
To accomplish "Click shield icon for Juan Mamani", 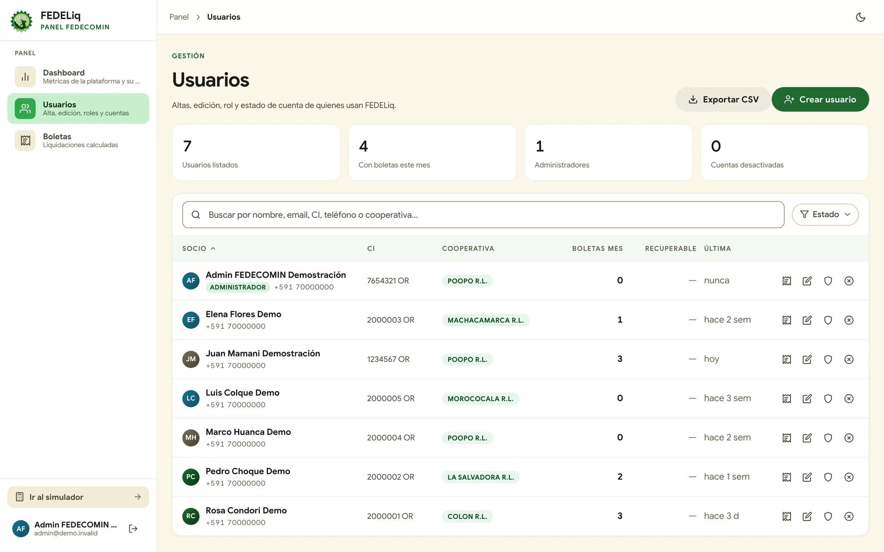I will (x=828, y=359).
